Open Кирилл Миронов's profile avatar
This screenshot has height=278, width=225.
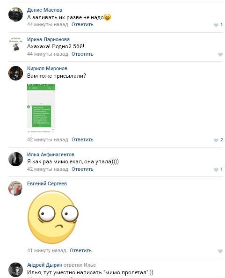click(x=15, y=73)
